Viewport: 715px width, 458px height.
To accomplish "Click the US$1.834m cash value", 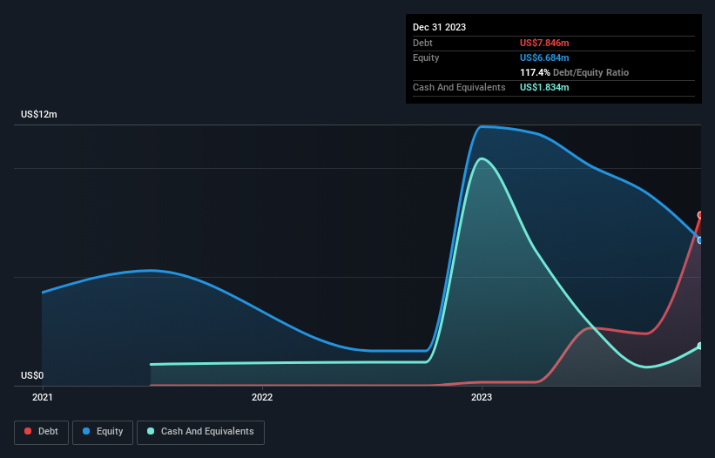I will pos(544,87).
